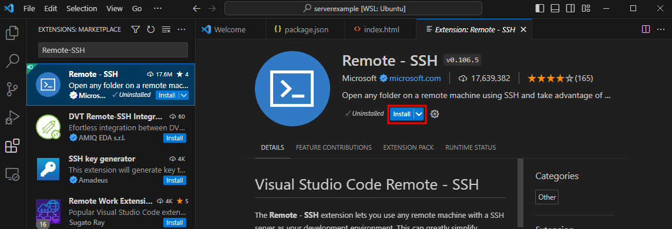Click the Other category tag
This screenshot has width=672, height=229.
click(x=547, y=197)
